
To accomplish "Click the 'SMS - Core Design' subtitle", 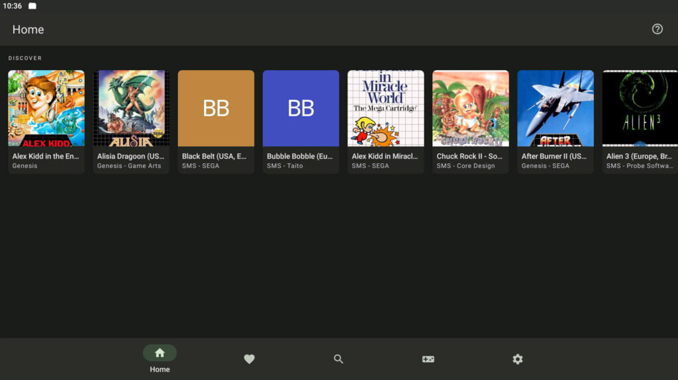I will point(465,166).
